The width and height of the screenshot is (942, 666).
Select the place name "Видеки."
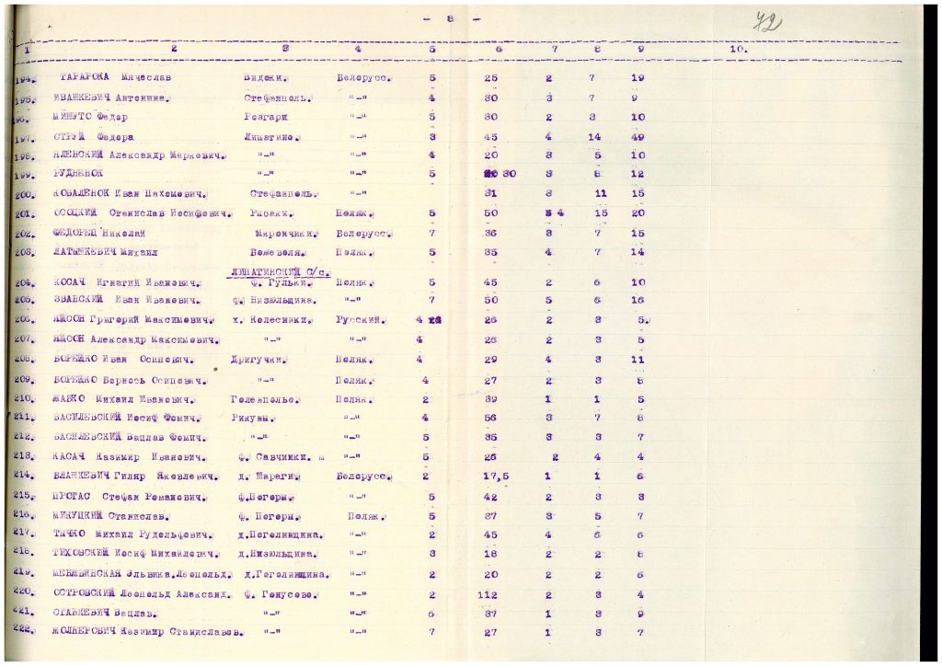click(265, 78)
